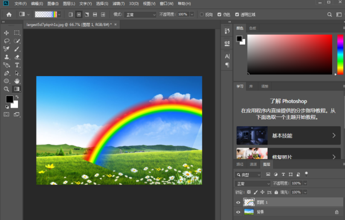345x220 pixels.
Task: Choose radial gradient style icon
Action: [x=79, y=14]
